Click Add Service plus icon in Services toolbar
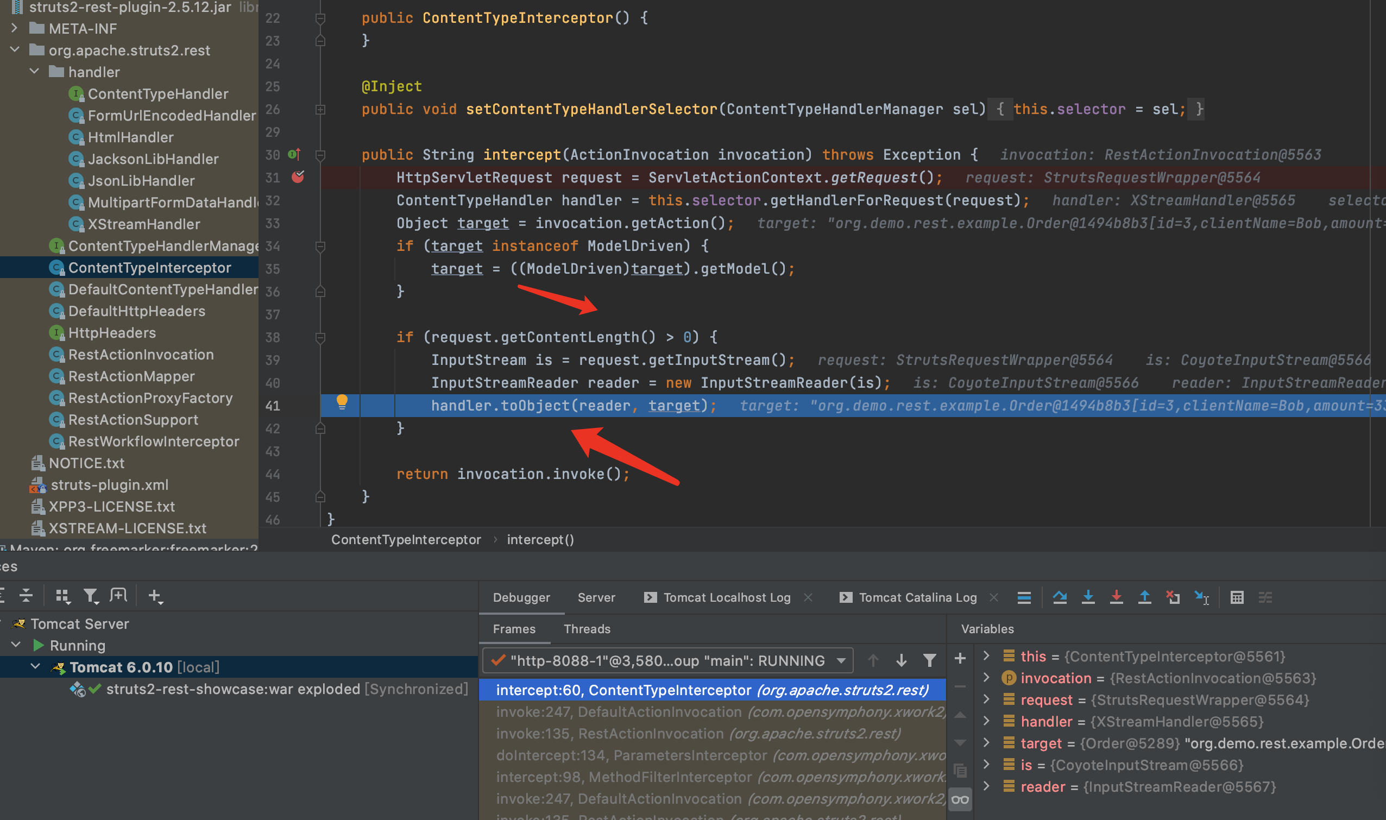This screenshot has height=820, width=1386. click(x=155, y=596)
